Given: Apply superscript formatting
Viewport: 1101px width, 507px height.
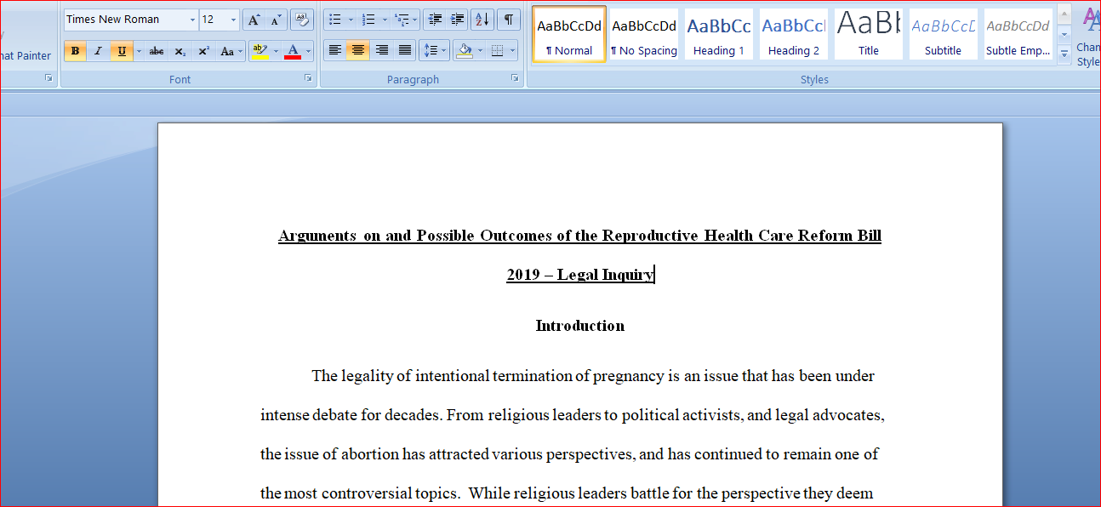Looking at the screenshot, I should [203, 51].
